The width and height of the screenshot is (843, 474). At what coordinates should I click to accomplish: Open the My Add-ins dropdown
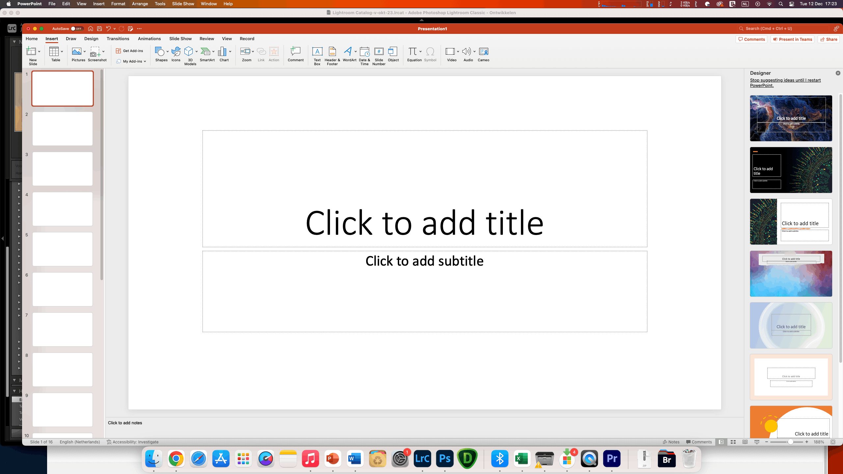tap(132, 61)
